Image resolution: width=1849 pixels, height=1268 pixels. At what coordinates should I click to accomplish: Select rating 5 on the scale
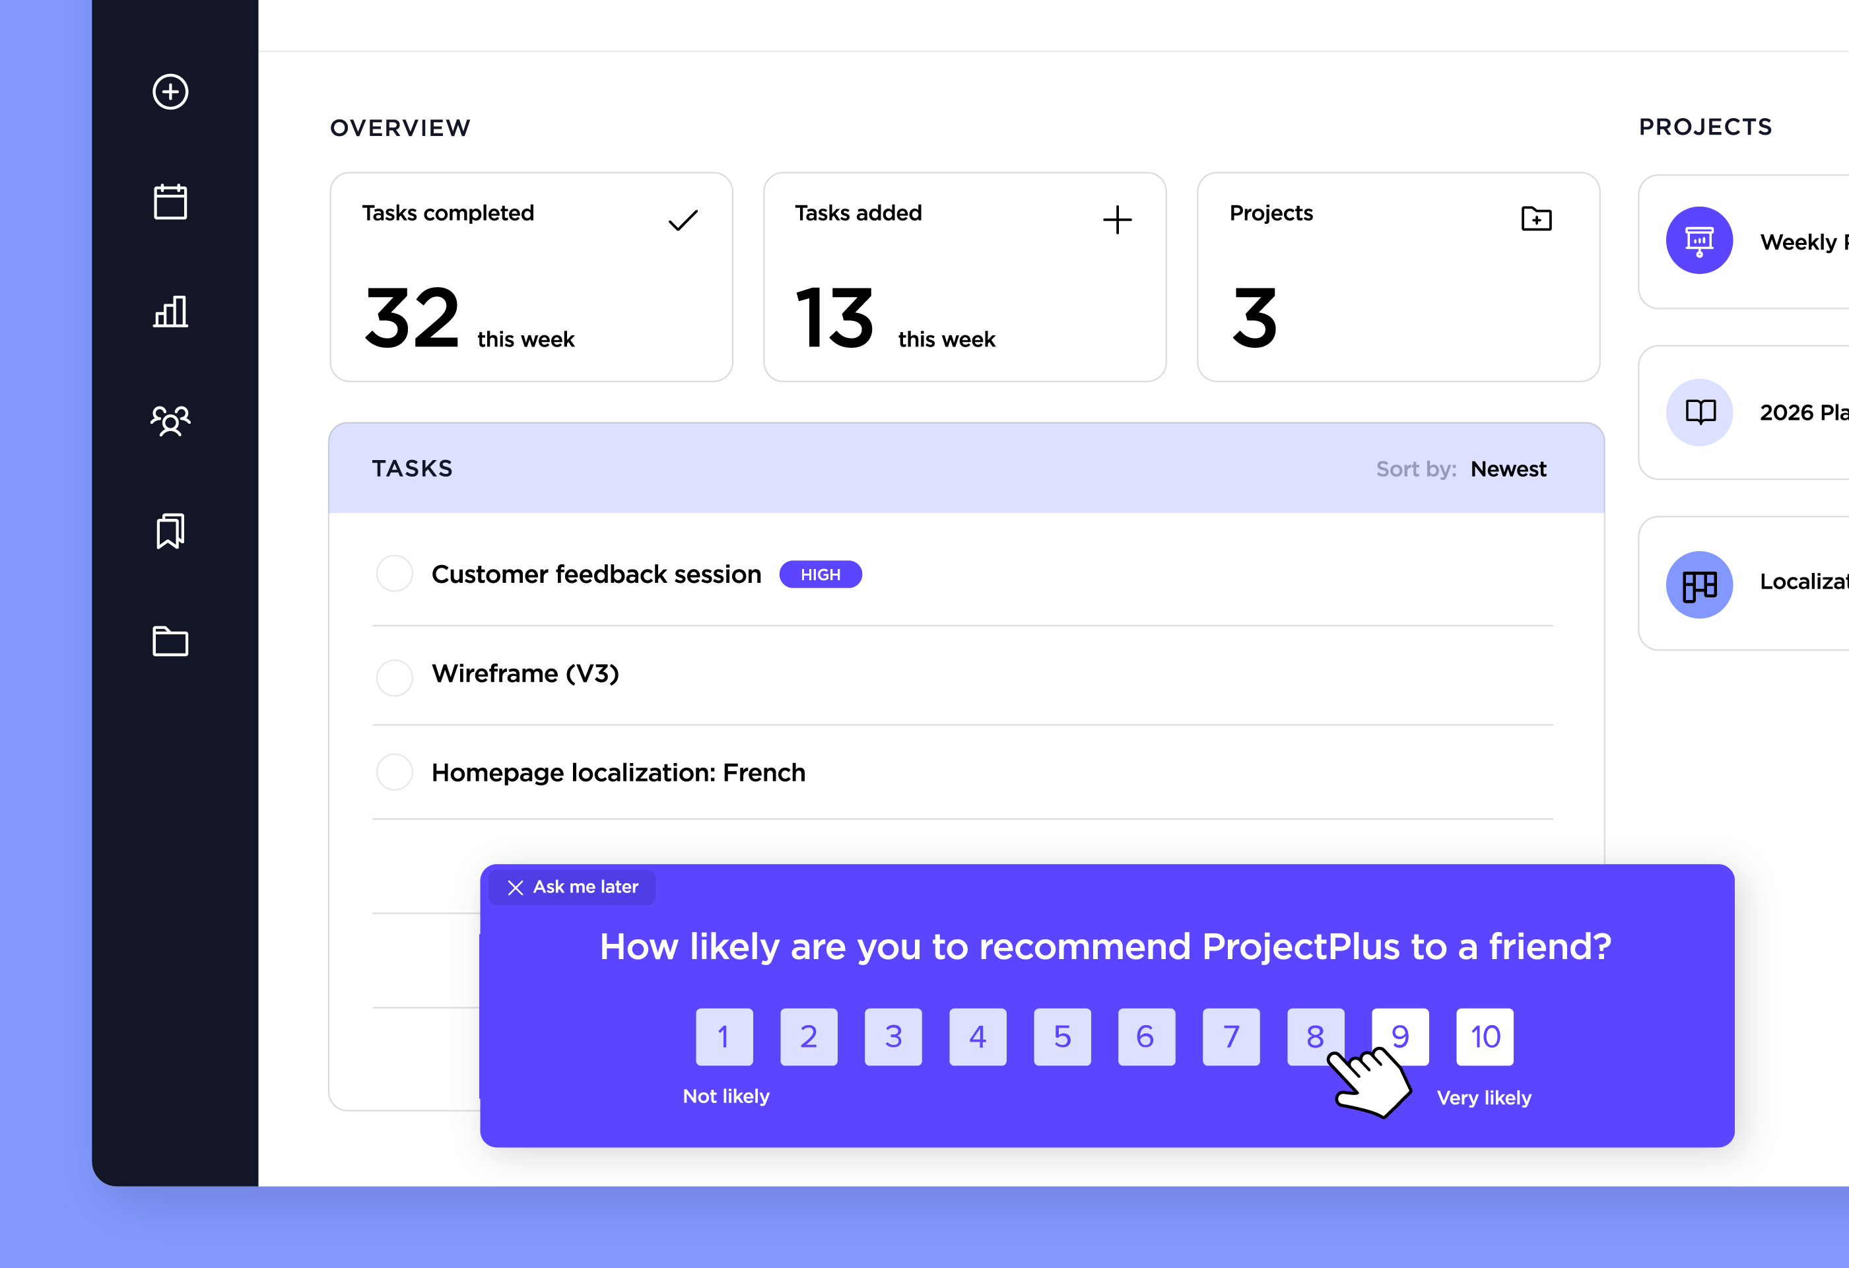tap(1062, 1036)
